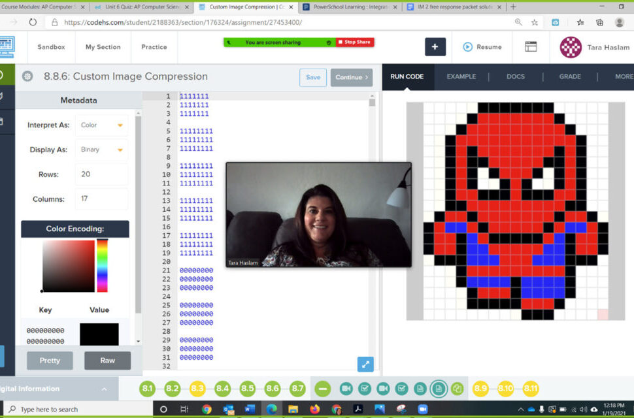Open Zoom from the Windows taskbar
634x418 pixels.
[x=422, y=409]
